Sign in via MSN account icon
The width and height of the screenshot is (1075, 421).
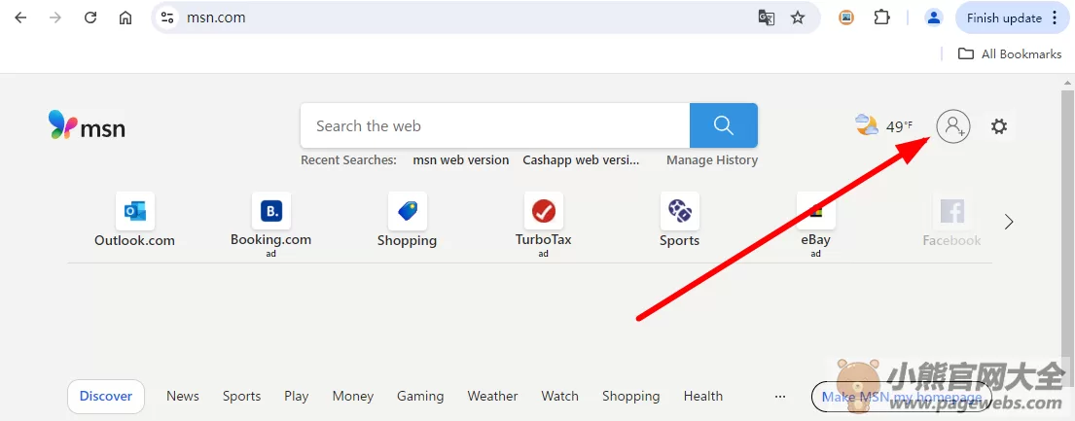953,126
